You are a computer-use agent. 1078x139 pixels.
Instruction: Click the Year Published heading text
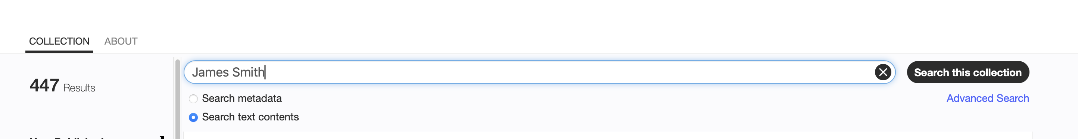coord(67,138)
